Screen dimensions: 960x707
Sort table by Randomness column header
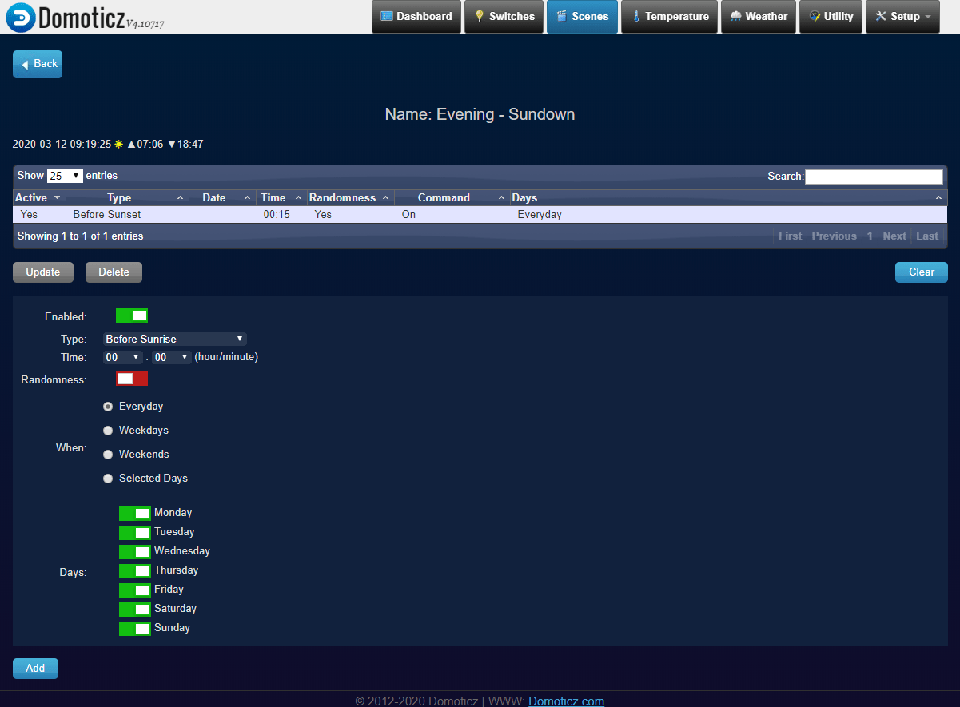(349, 197)
